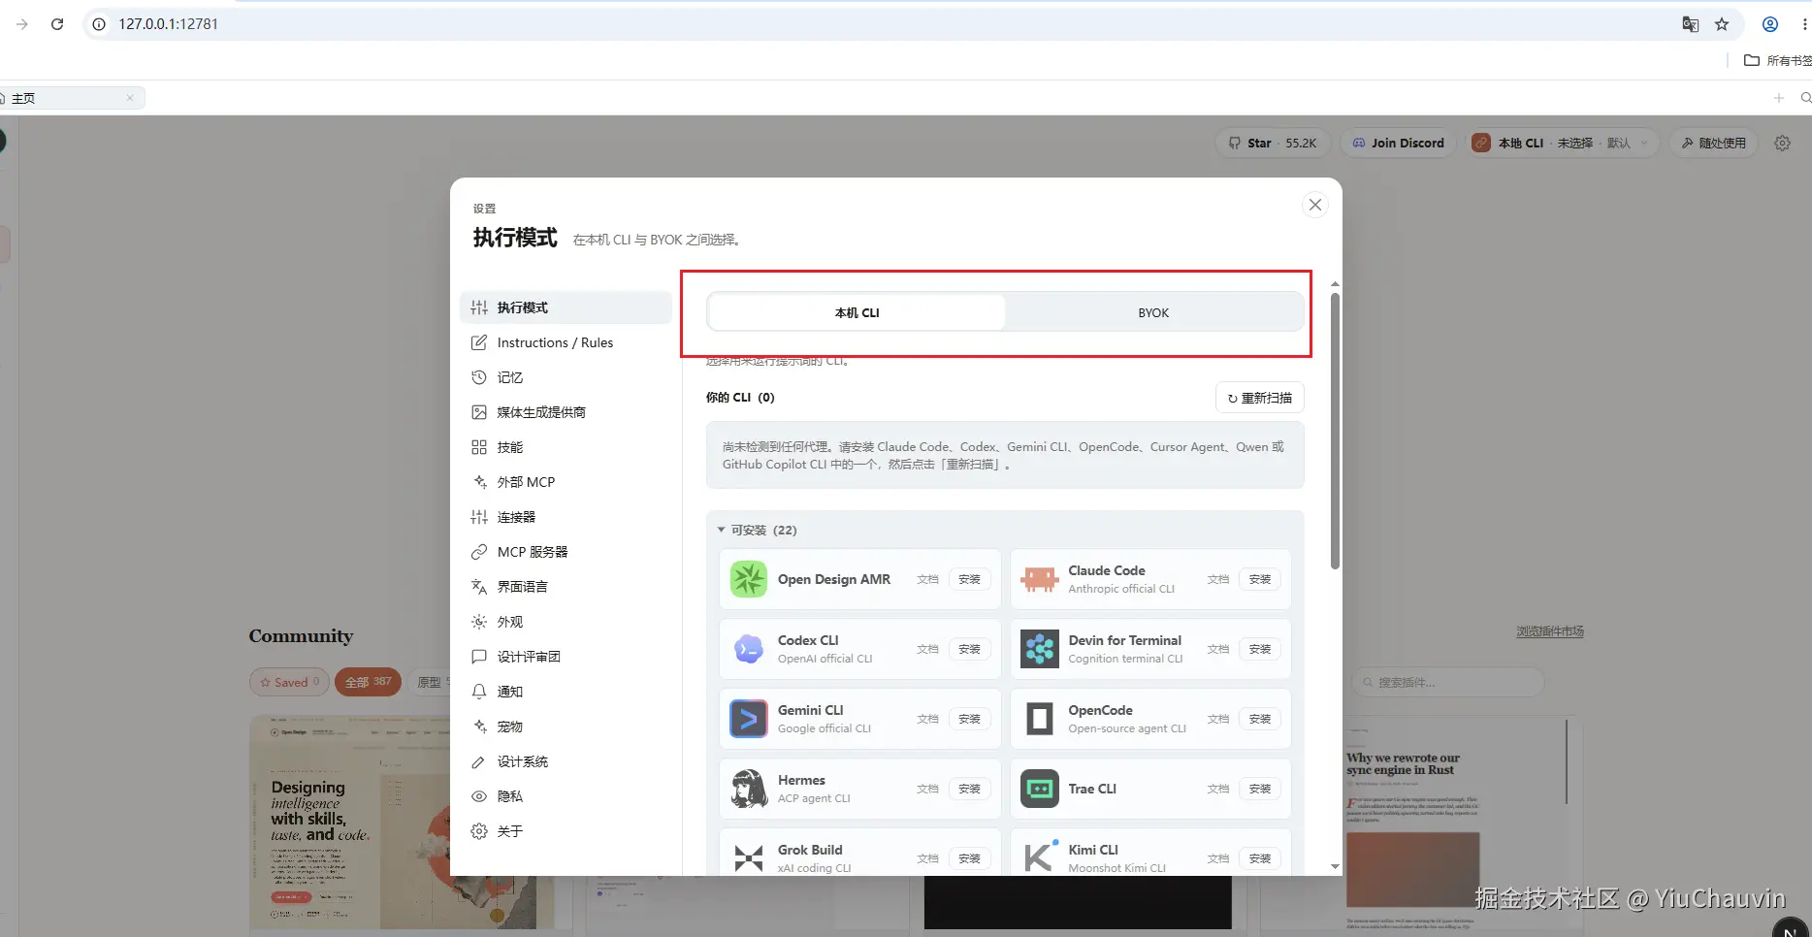Bookmark this page with the star icon

pos(1722,24)
